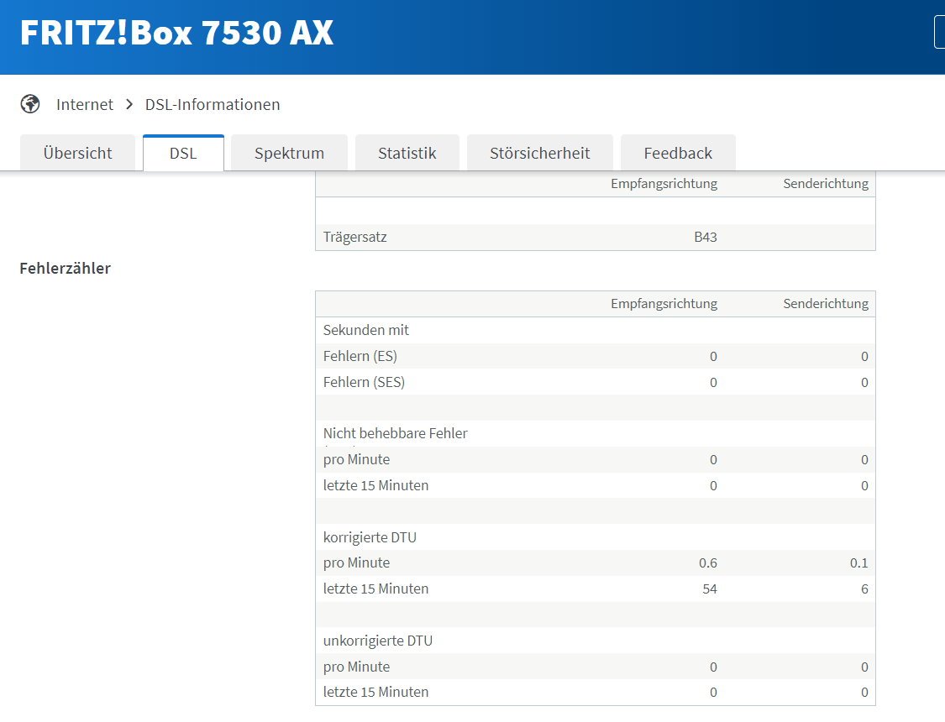
Task: Select the 0.1 Senderichtung value
Action: click(858, 563)
